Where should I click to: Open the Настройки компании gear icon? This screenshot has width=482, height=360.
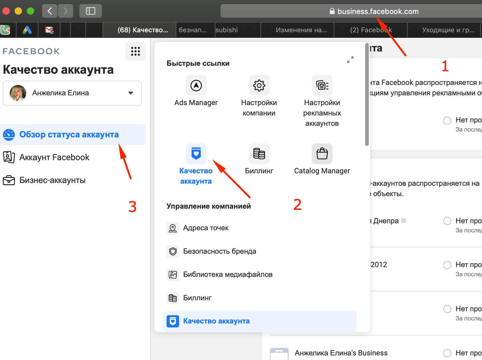[x=259, y=85]
